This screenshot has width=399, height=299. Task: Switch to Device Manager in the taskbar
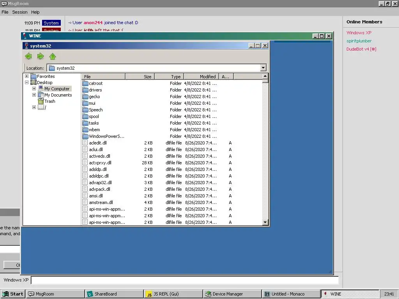pyautogui.click(x=233, y=294)
